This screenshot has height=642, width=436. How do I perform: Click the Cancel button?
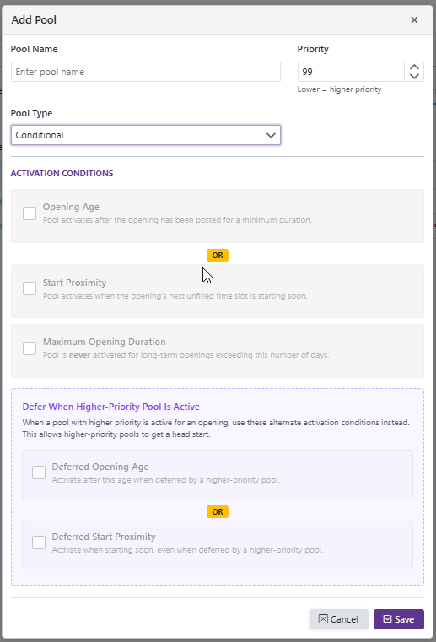point(338,619)
